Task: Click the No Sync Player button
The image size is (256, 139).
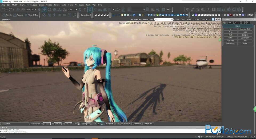Action: (126, 124)
